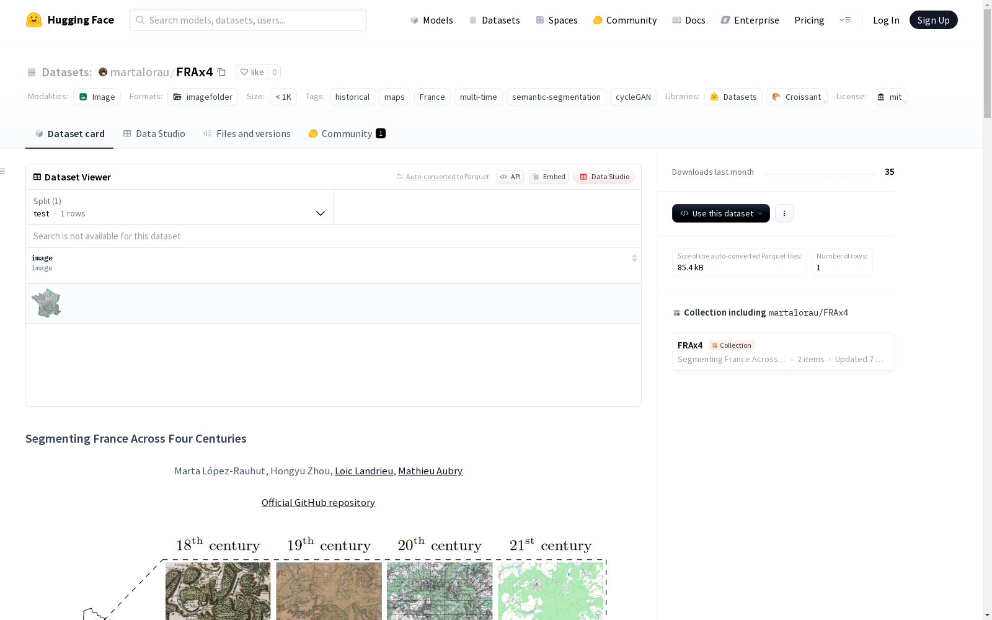Click the 21st century map image
This screenshot has width=992, height=620.
coord(551,591)
